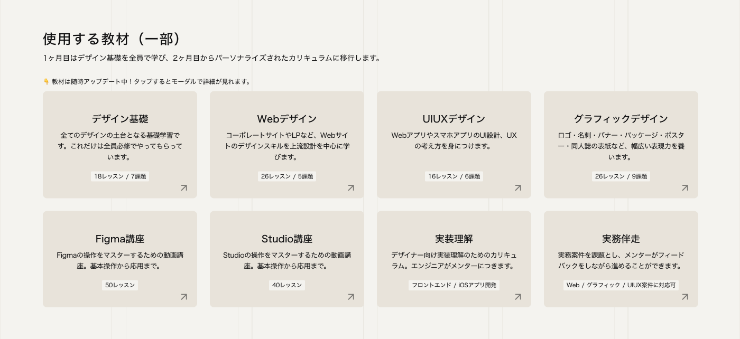
Task: Click the 26レッスン / 9課題 badge
Action: point(621,176)
